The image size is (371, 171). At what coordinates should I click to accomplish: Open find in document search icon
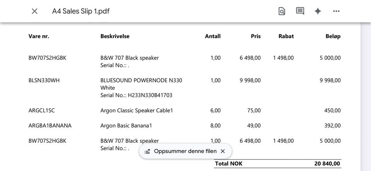[x=282, y=11]
